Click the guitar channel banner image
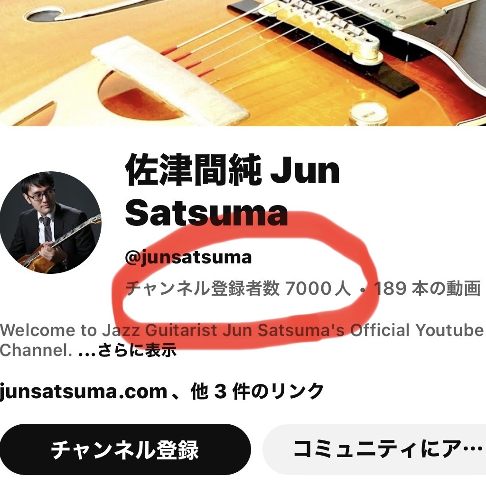Image resolution: width=486 pixels, height=486 pixels. [243, 63]
